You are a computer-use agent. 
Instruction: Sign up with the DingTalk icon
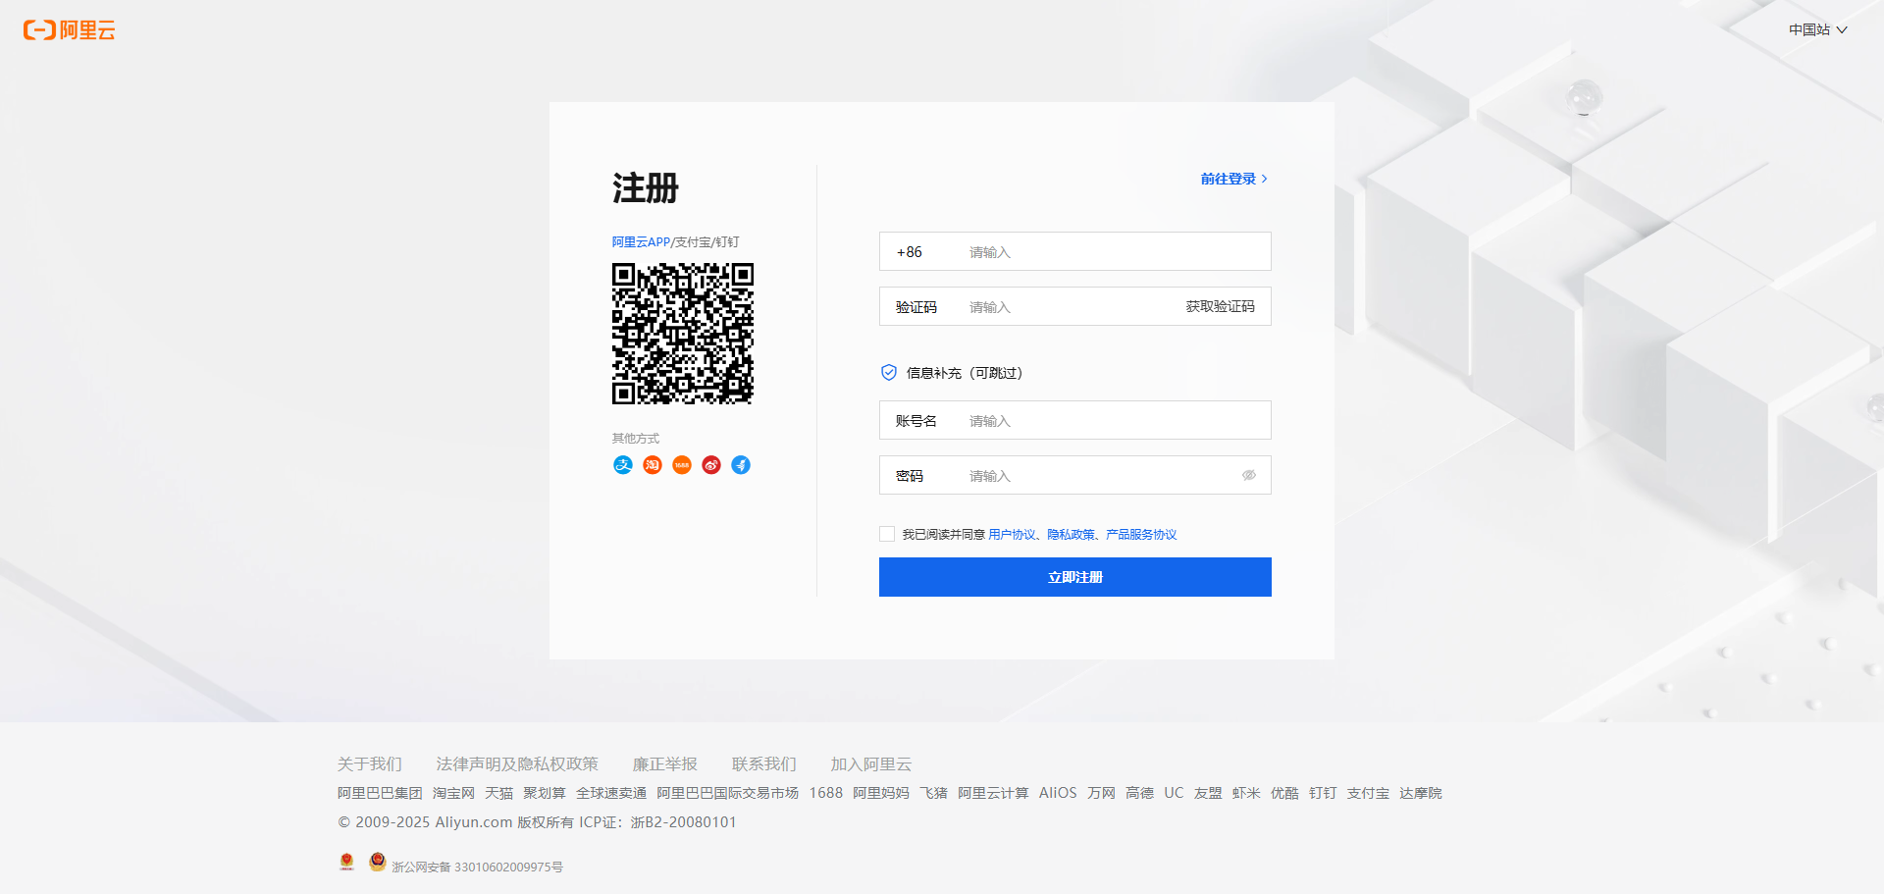741,465
